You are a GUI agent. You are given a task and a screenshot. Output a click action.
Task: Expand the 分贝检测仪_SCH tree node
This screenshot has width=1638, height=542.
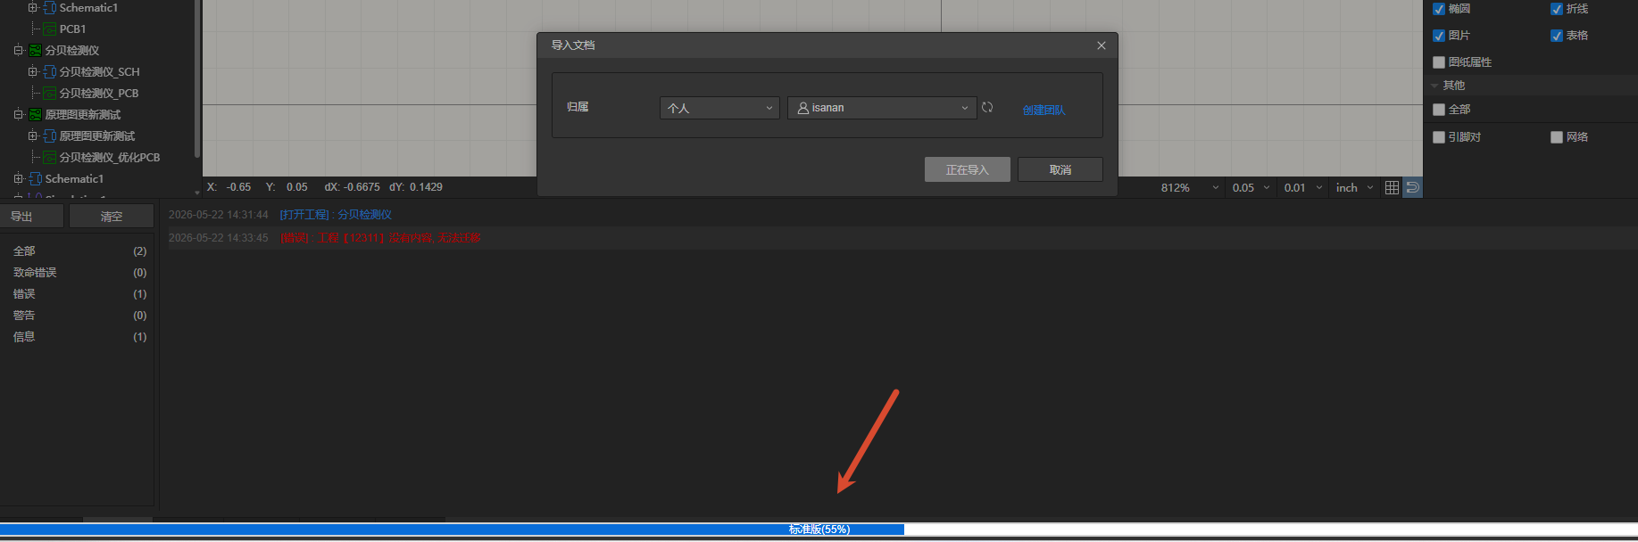[x=33, y=72]
